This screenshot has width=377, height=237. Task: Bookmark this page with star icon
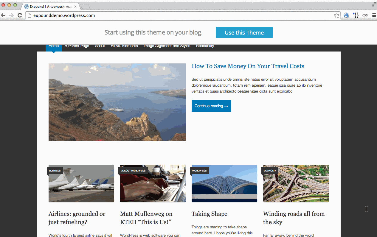pyautogui.click(x=336, y=15)
